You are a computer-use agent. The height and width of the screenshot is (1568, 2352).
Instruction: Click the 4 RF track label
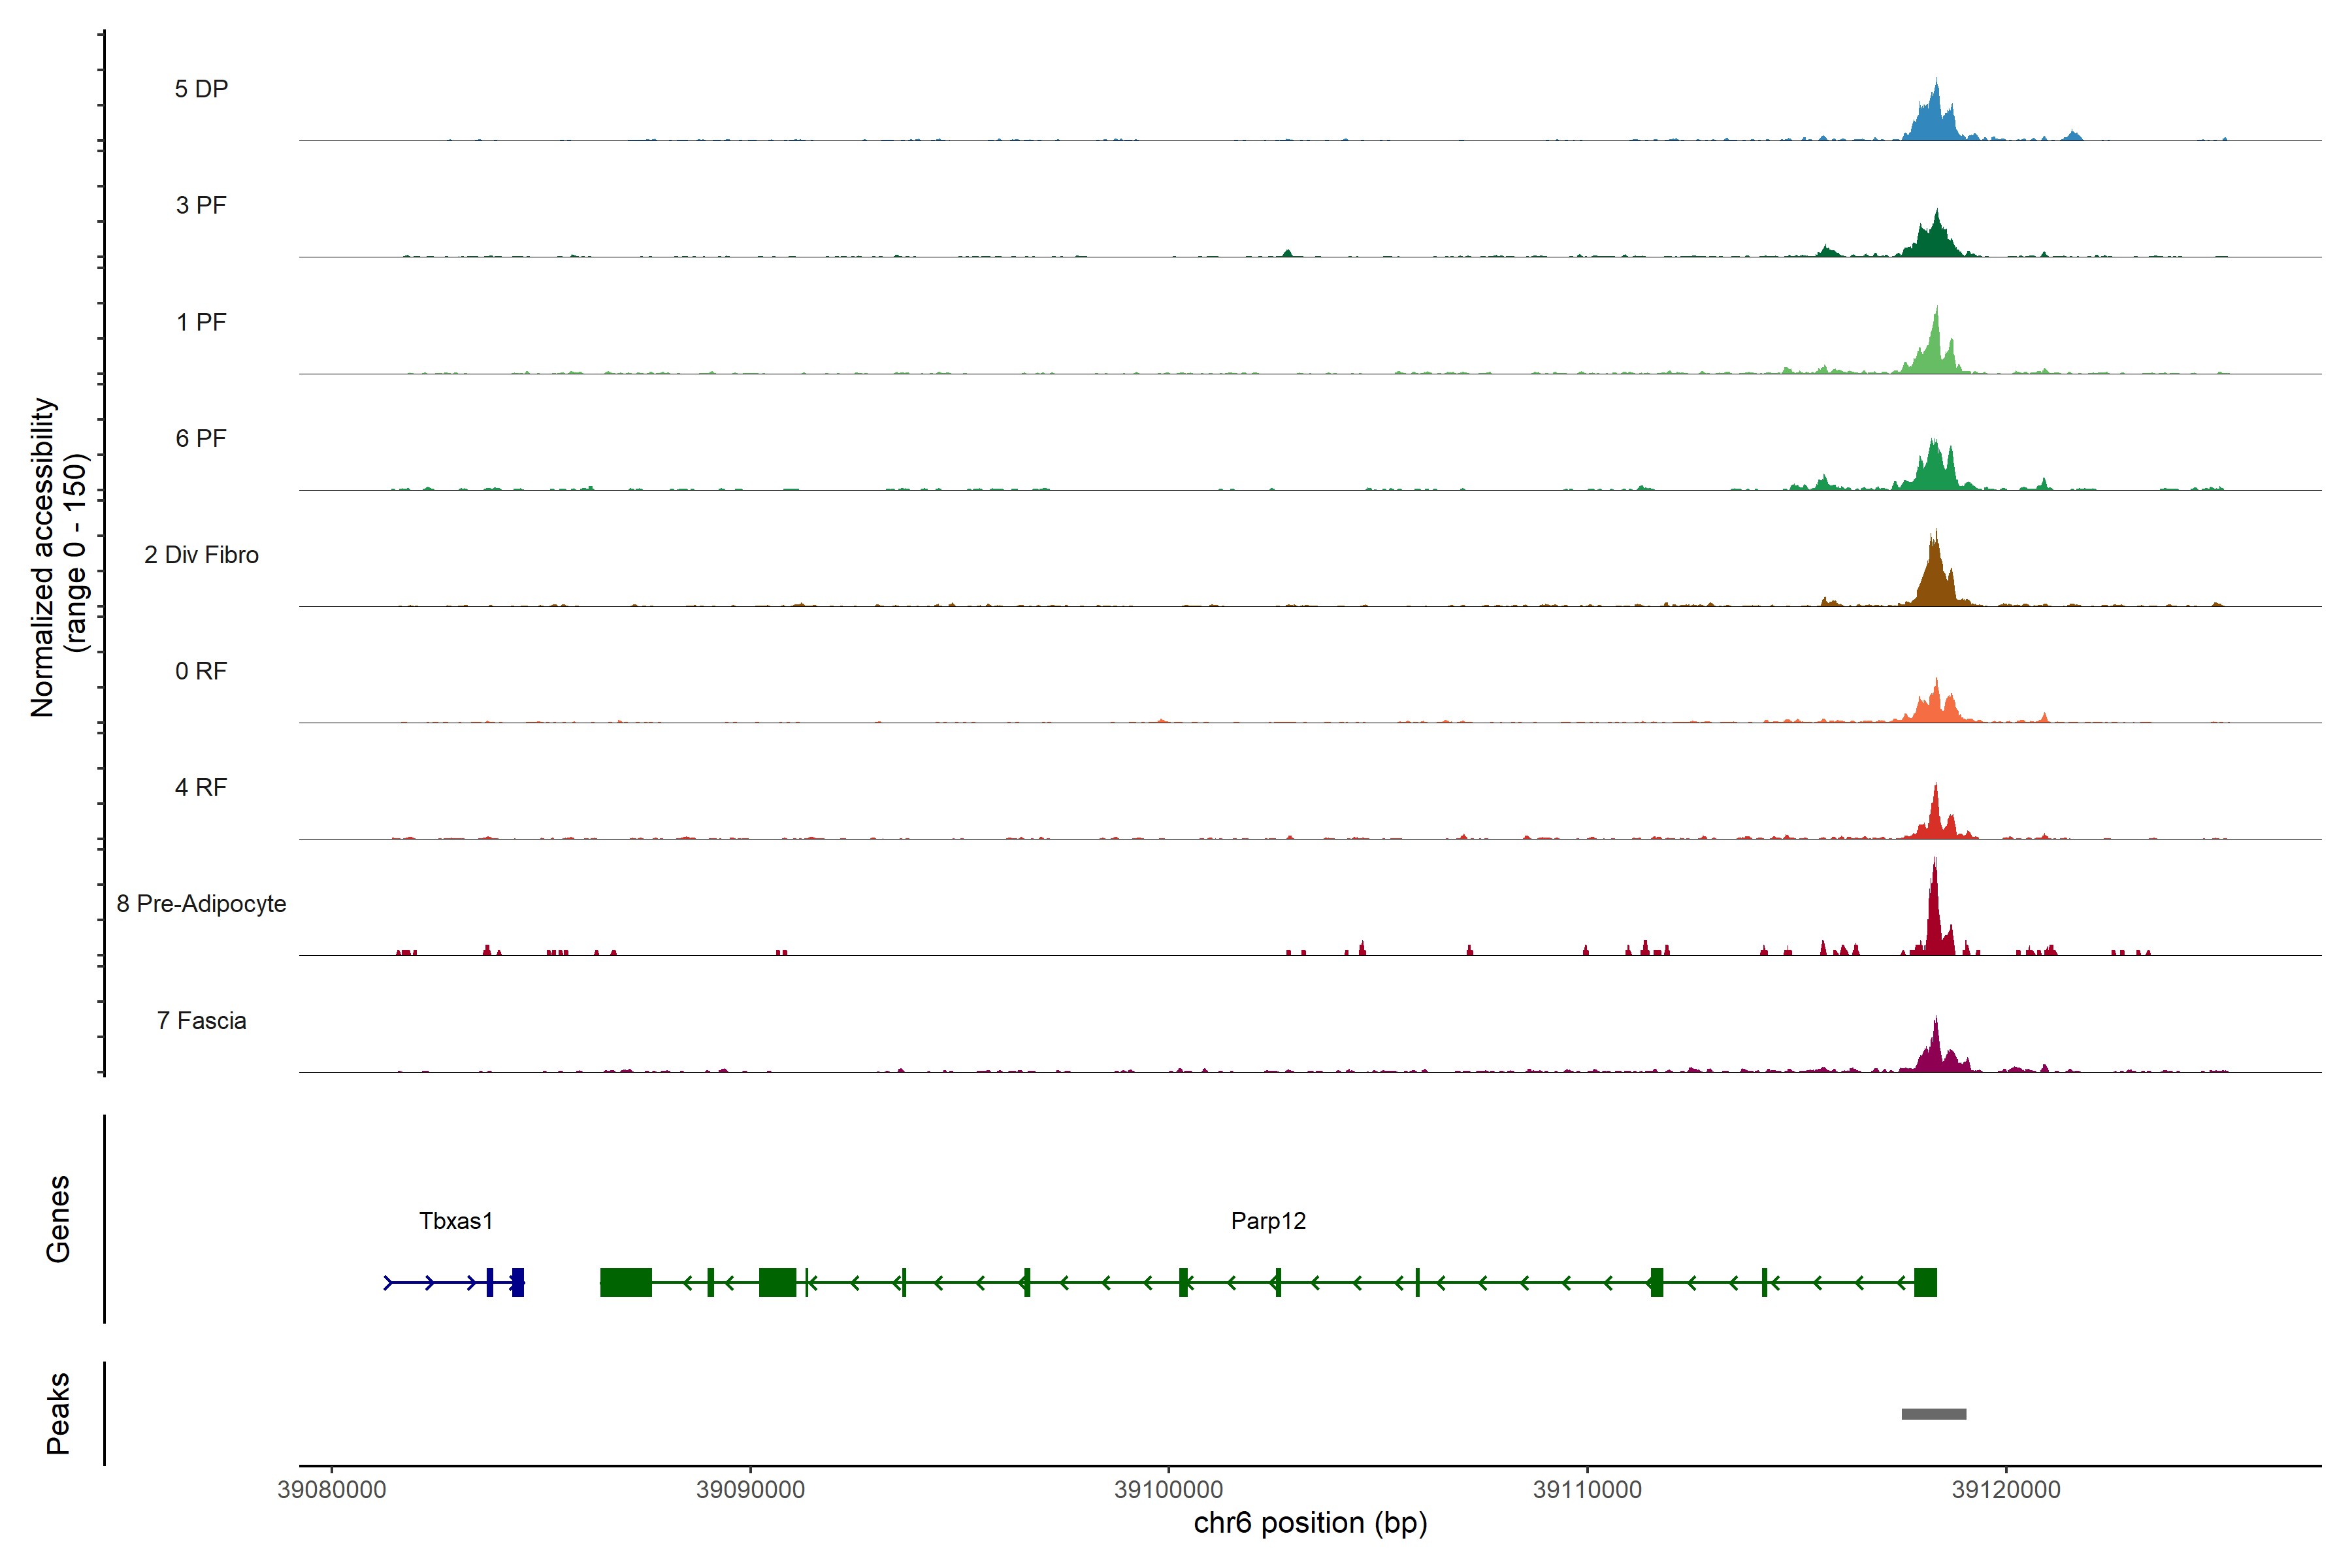pyautogui.click(x=201, y=787)
